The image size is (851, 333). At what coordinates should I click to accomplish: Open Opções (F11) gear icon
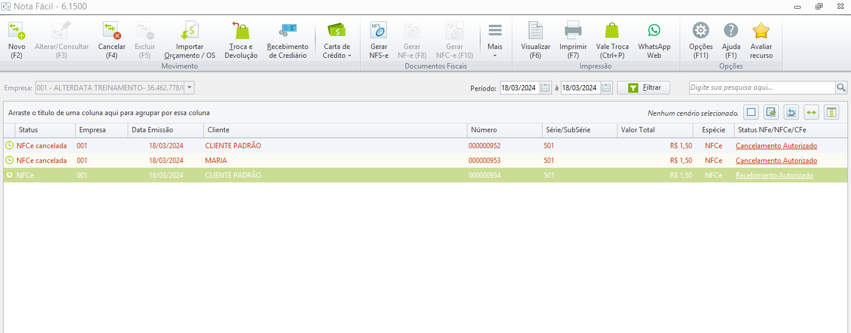pyautogui.click(x=701, y=40)
